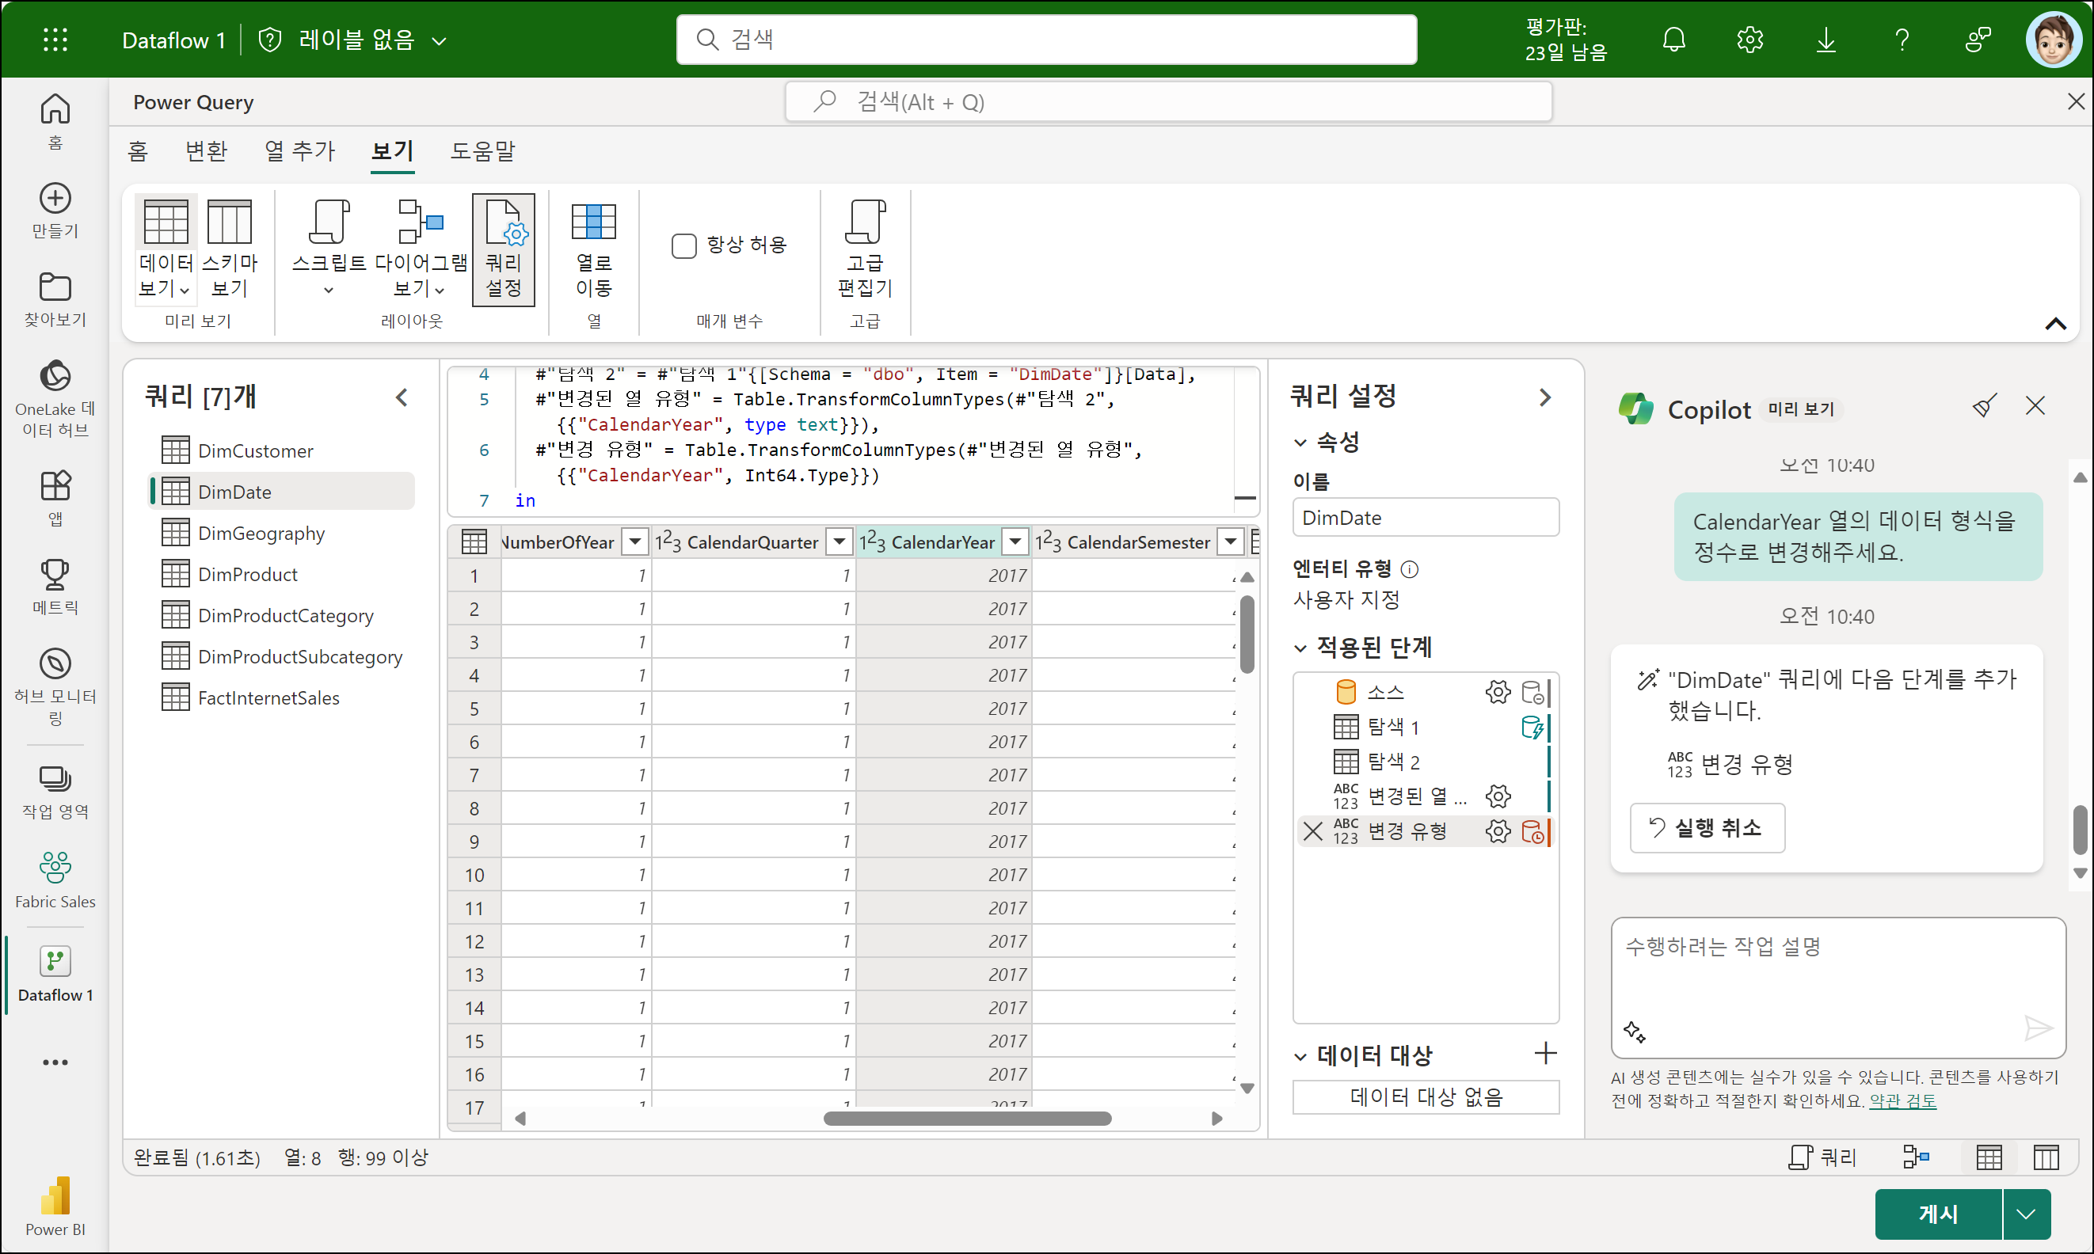Switch to the 변환 ribbon tab
The height and width of the screenshot is (1254, 2094).
(206, 151)
